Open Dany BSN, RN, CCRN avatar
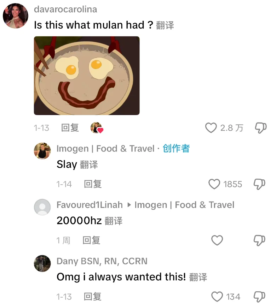 42,263
